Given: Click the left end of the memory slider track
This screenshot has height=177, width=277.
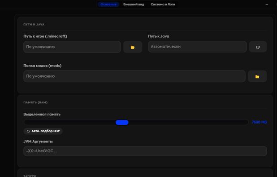Looking at the screenshot, I should (x=26, y=122).
